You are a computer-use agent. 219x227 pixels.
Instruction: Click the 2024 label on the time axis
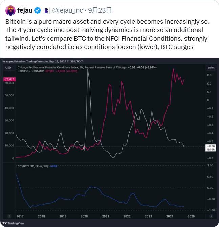(170, 216)
